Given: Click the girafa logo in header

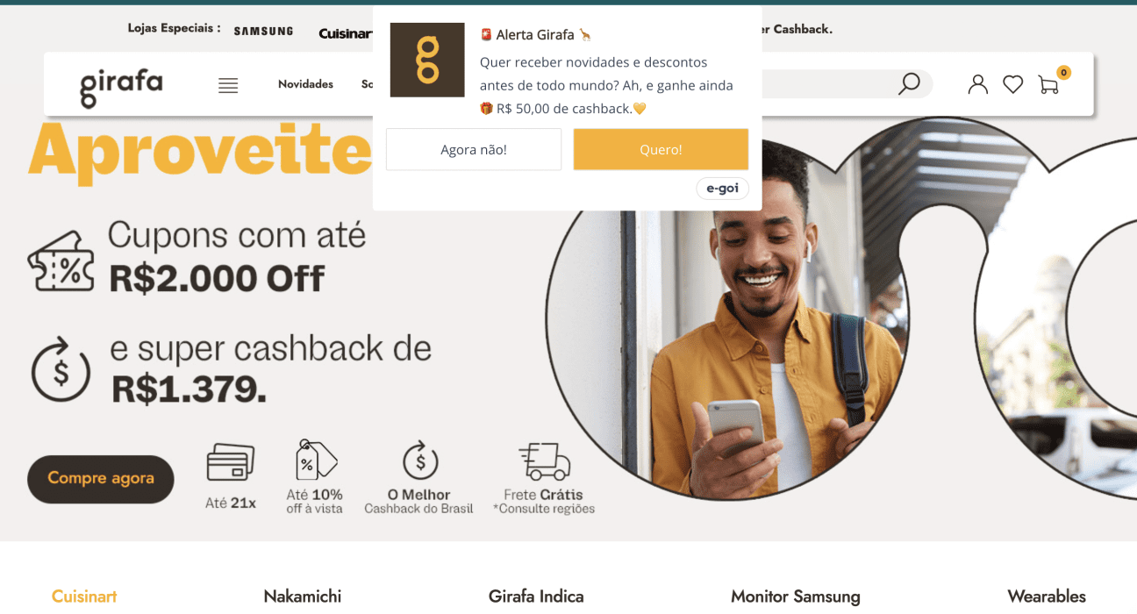Looking at the screenshot, I should tap(121, 87).
